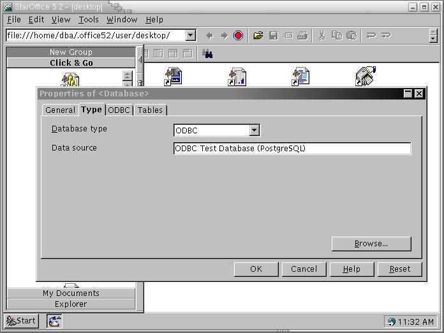444x333 pixels.
Task: Open the Help menu
Action: (x=154, y=20)
